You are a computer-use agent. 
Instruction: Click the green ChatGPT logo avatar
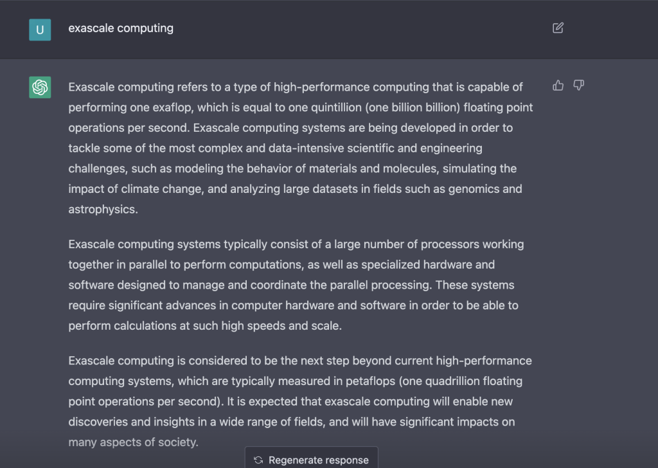(x=40, y=87)
